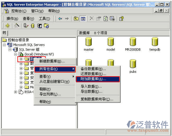Image resolution: width=172 pixels, height=136 pixels.
Task: Select the (local) (Windows NT) server node
Action: click(x=39, y=54)
